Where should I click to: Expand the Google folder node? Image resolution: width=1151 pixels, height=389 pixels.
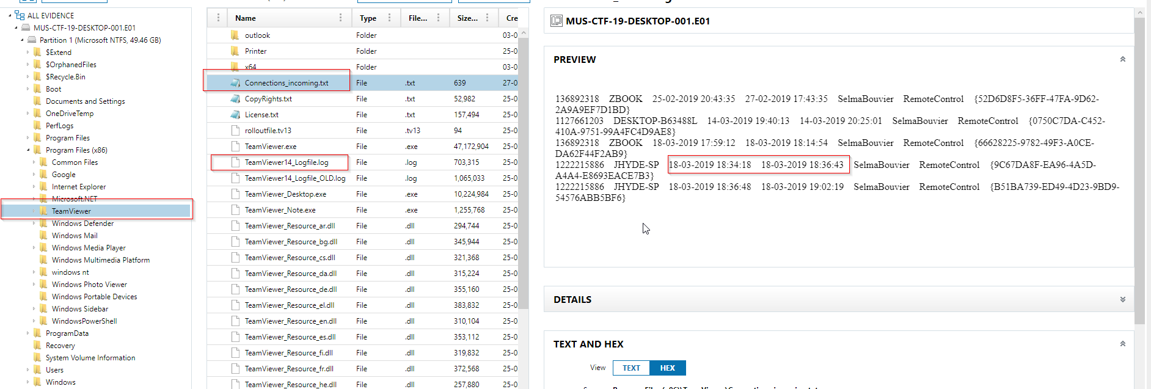pos(34,174)
